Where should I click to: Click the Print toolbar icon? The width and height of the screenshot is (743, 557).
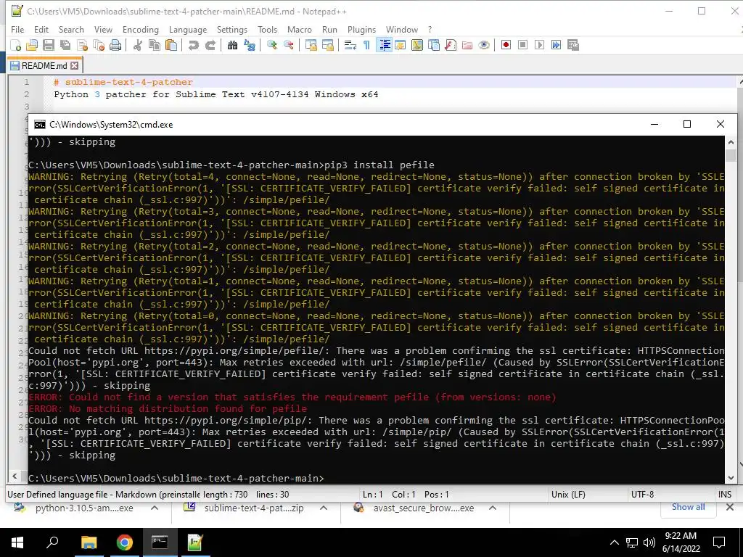(115, 45)
